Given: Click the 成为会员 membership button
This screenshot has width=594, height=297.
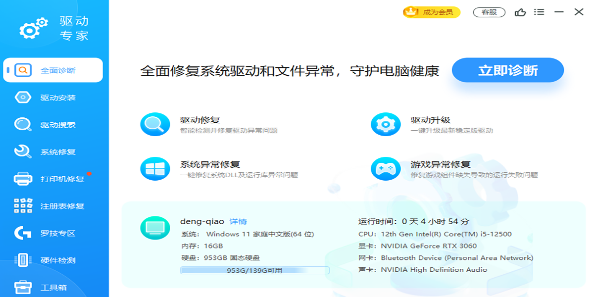Looking at the screenshot, I should pyautogui.click(x=432, y=12).
